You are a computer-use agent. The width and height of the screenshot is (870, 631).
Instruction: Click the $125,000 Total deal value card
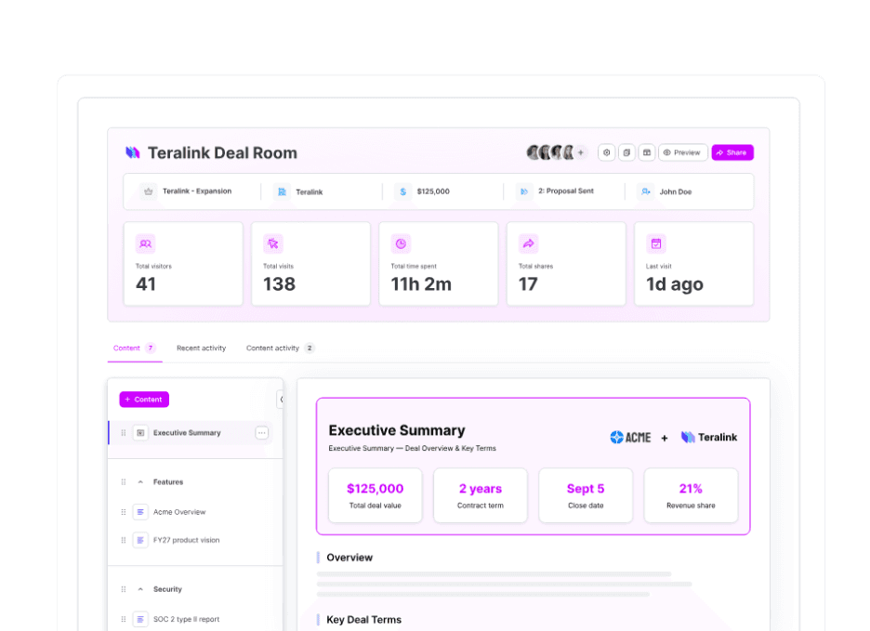coord(376,495)
